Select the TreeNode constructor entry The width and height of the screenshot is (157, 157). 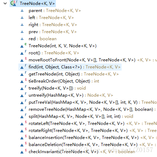coord(63,46)
